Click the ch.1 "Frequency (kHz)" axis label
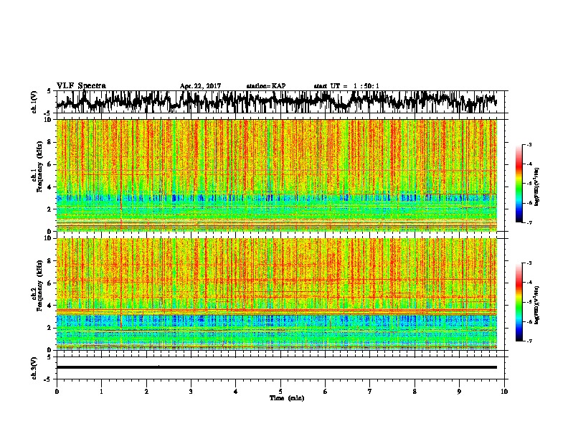 click(x=39, y=166)
